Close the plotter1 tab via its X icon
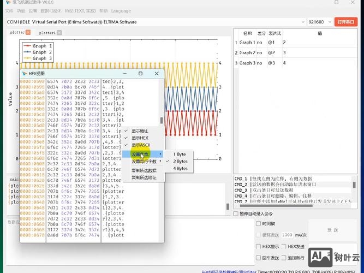Image resolution: width=364 pixels, height=273 pixels. pyautogui.click(x=59, y=33)
